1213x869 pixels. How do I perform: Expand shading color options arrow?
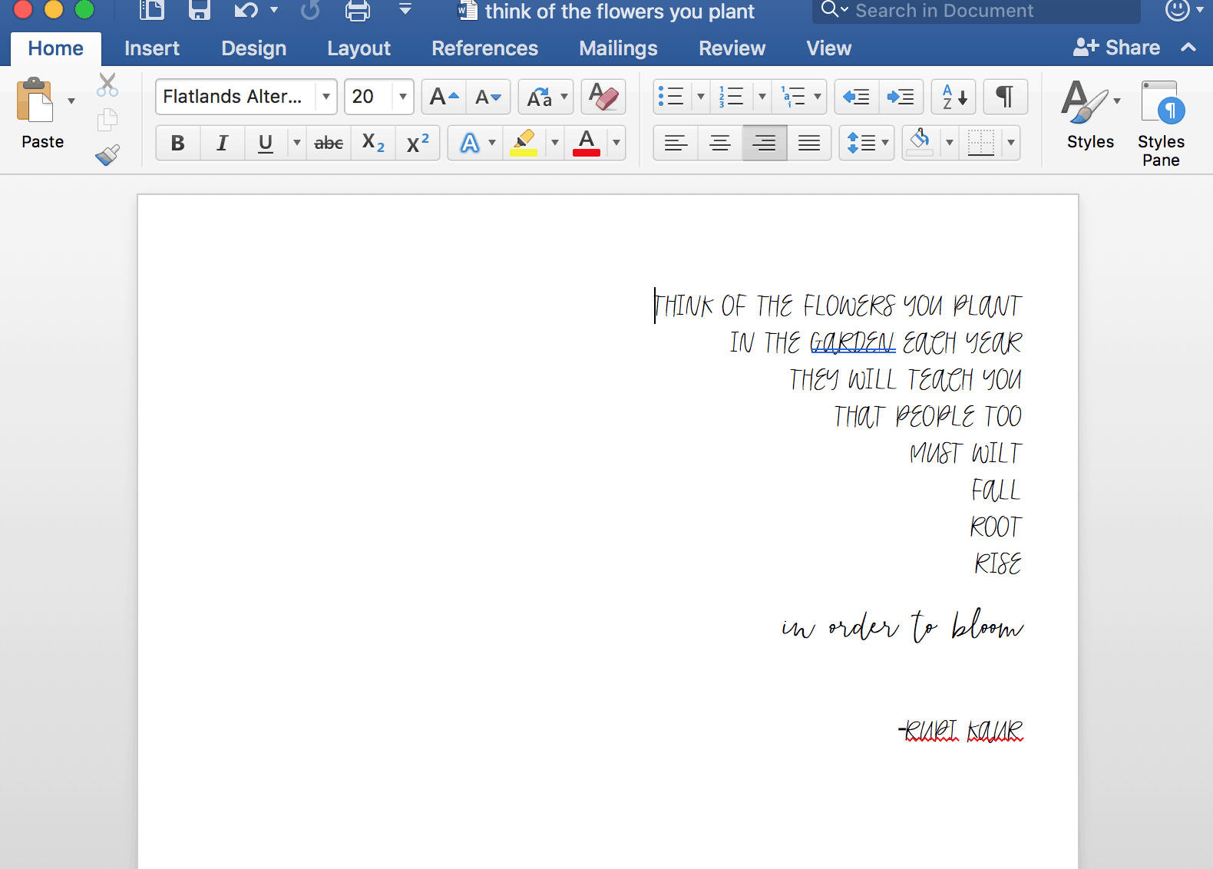pyautogui.click(x=949, y=143)
